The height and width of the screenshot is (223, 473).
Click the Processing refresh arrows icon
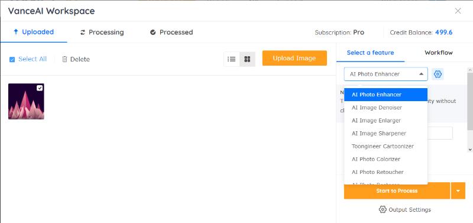[x=83, y=33]
